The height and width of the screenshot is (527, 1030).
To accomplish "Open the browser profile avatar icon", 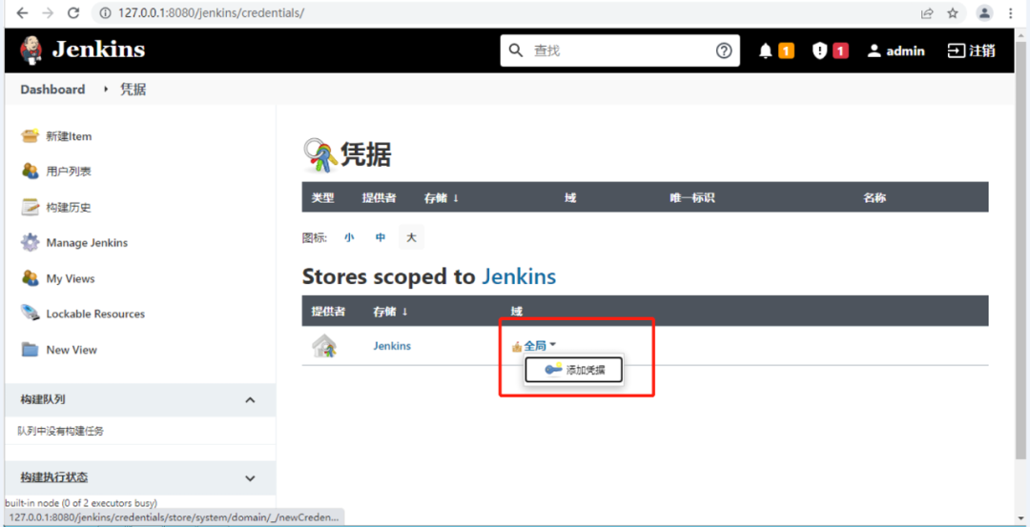I will (x=984, y=13).
